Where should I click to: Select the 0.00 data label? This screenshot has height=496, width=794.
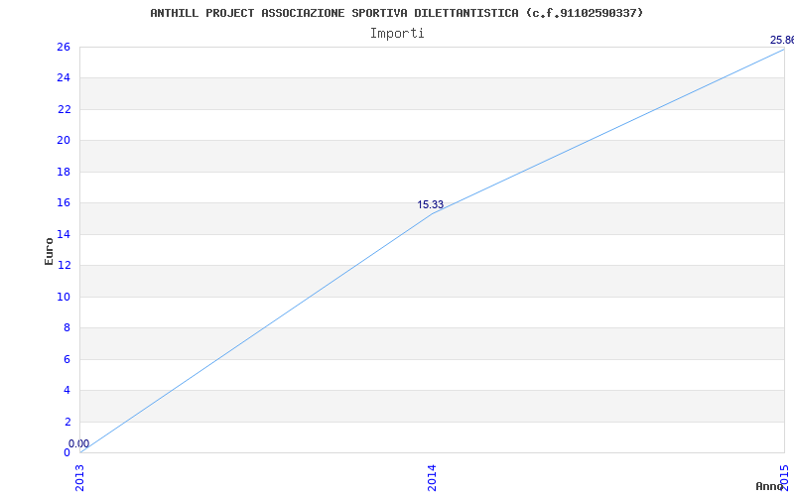[79, 443]
